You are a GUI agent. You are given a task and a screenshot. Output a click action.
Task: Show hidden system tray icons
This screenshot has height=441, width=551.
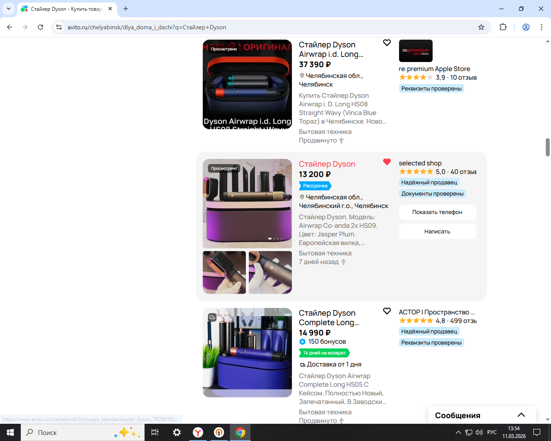(458, 432)
